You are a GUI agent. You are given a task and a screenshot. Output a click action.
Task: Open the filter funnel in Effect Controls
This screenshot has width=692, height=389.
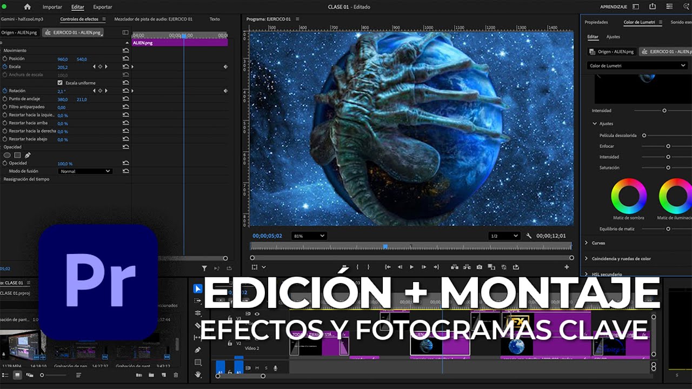click(x=204, y=268)
